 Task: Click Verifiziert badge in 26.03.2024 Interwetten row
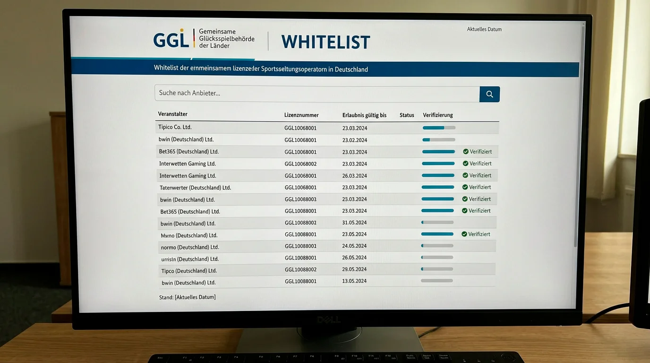[477, 175]
